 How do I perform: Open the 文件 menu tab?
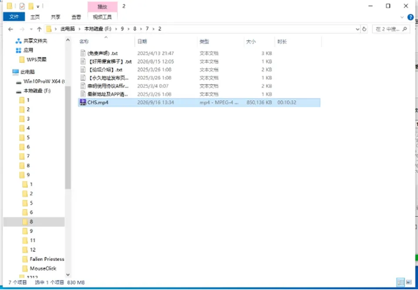(14, 17)
